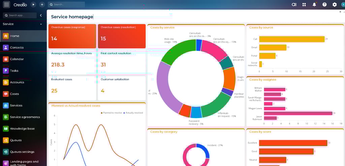This screenshot has width=345, height=166.
Task: Open the user profile avatar
Action: pos(343,5)
